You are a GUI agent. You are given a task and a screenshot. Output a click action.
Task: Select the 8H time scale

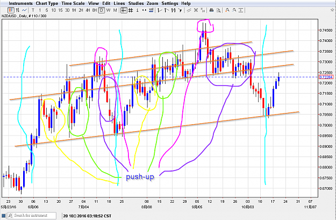95,10
